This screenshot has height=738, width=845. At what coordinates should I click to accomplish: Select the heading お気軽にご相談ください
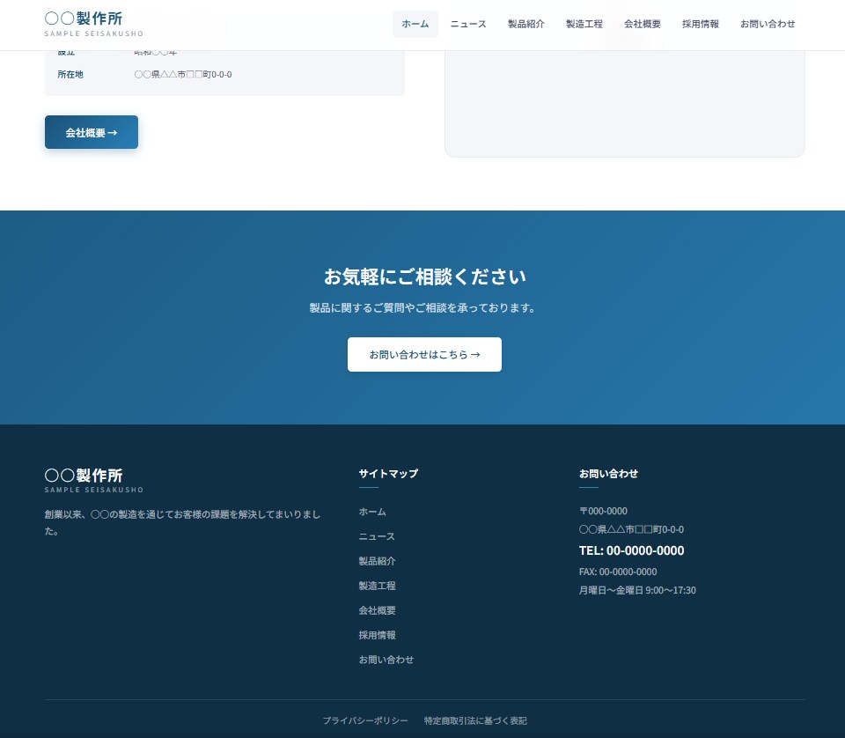click(x=424, y=277)
